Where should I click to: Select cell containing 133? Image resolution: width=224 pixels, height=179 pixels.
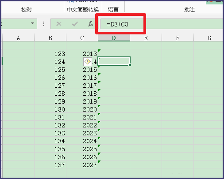tap(50, 133)
